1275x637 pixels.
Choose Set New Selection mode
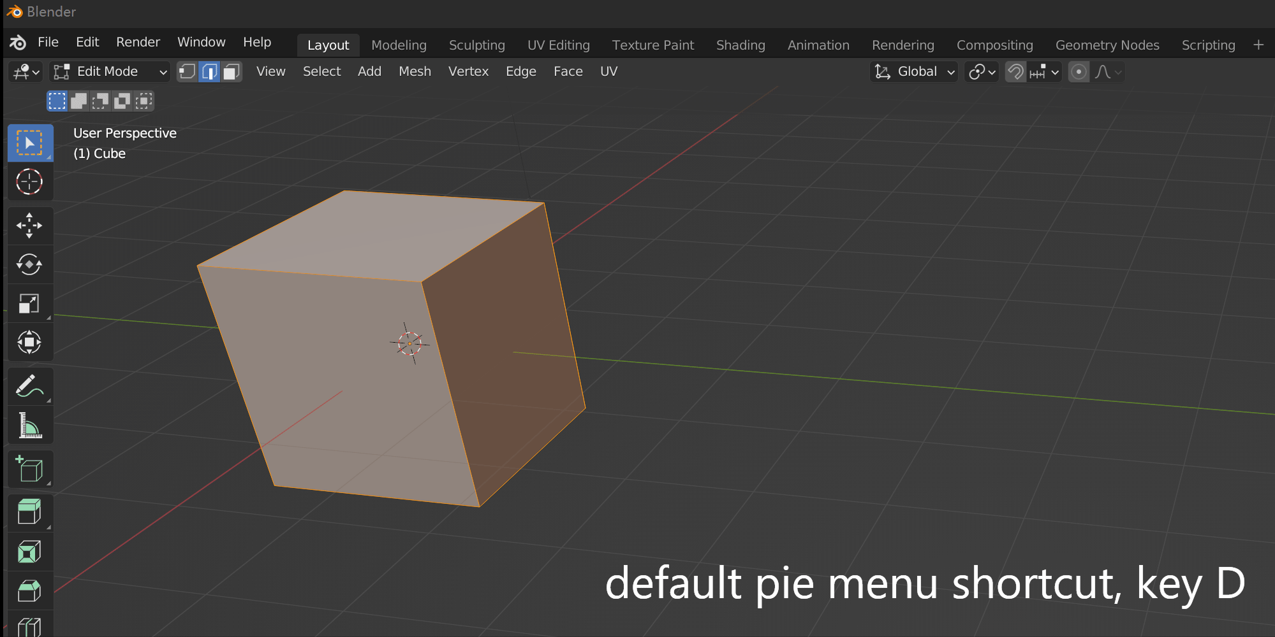pos(57,101)
